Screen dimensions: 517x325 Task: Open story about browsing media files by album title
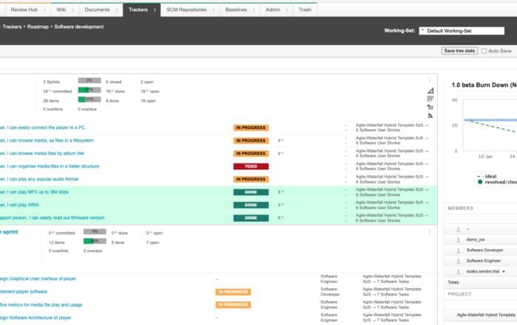click(x=42, y=153)
